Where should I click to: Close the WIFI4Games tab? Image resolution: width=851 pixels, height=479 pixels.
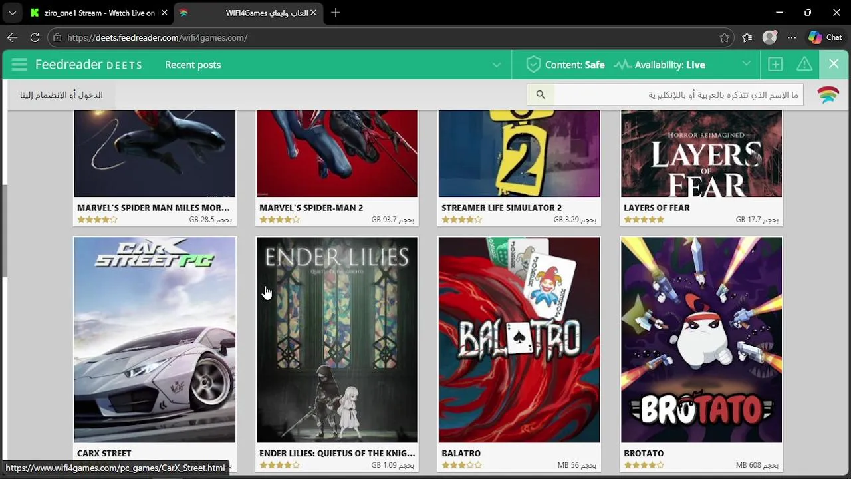click(x=313, y=13)
